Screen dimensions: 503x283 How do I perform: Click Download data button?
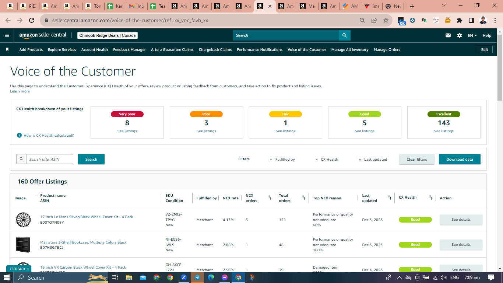pos(460,159)
